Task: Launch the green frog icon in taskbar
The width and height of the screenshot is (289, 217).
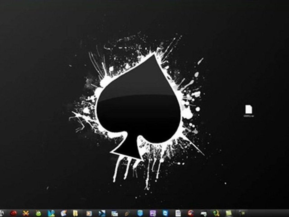Action: pyautogui.click(x=39, y=213)
